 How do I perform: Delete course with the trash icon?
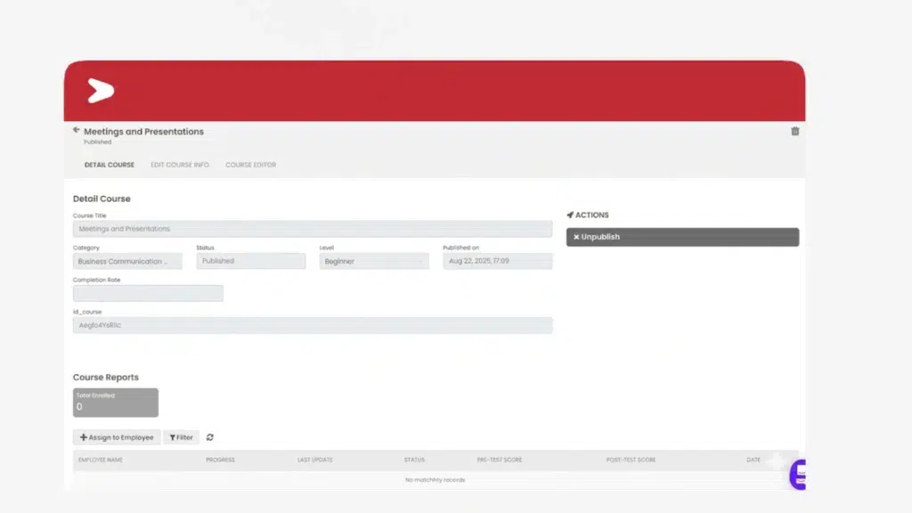794,131
